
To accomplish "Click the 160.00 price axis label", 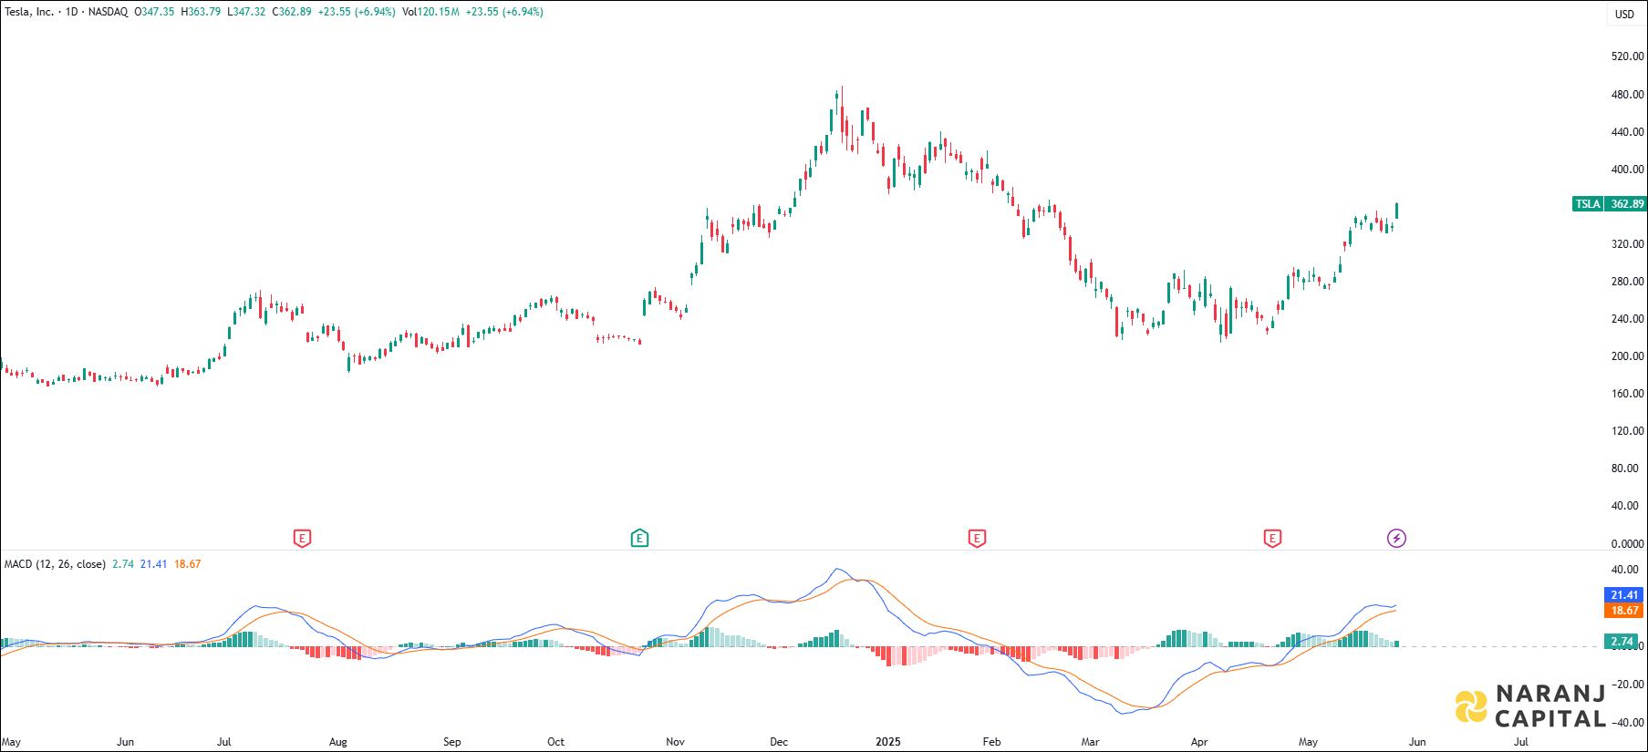I will [1627, 394].
